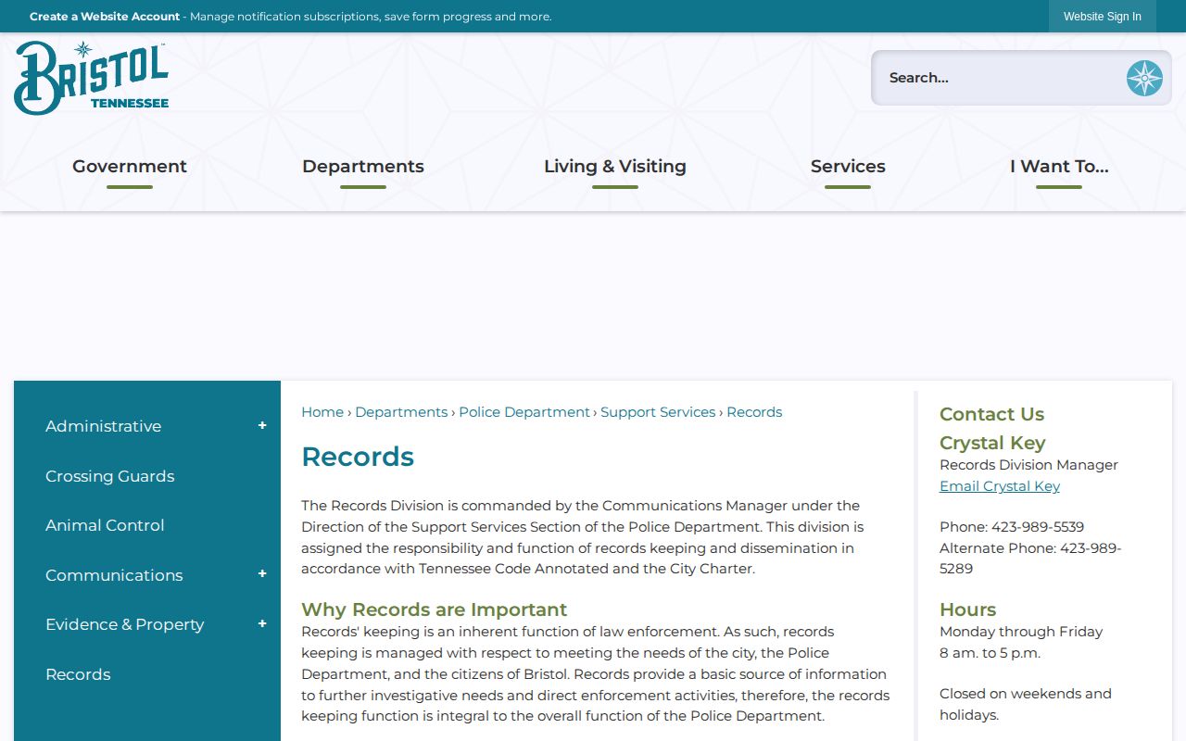The image size is (1186, 741).
Task: Click the Bristol Tennessee logo
Action: pos(91,78)
